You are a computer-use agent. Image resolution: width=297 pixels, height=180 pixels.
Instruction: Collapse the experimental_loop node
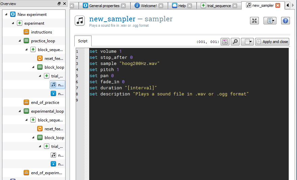tap(20, 111)
